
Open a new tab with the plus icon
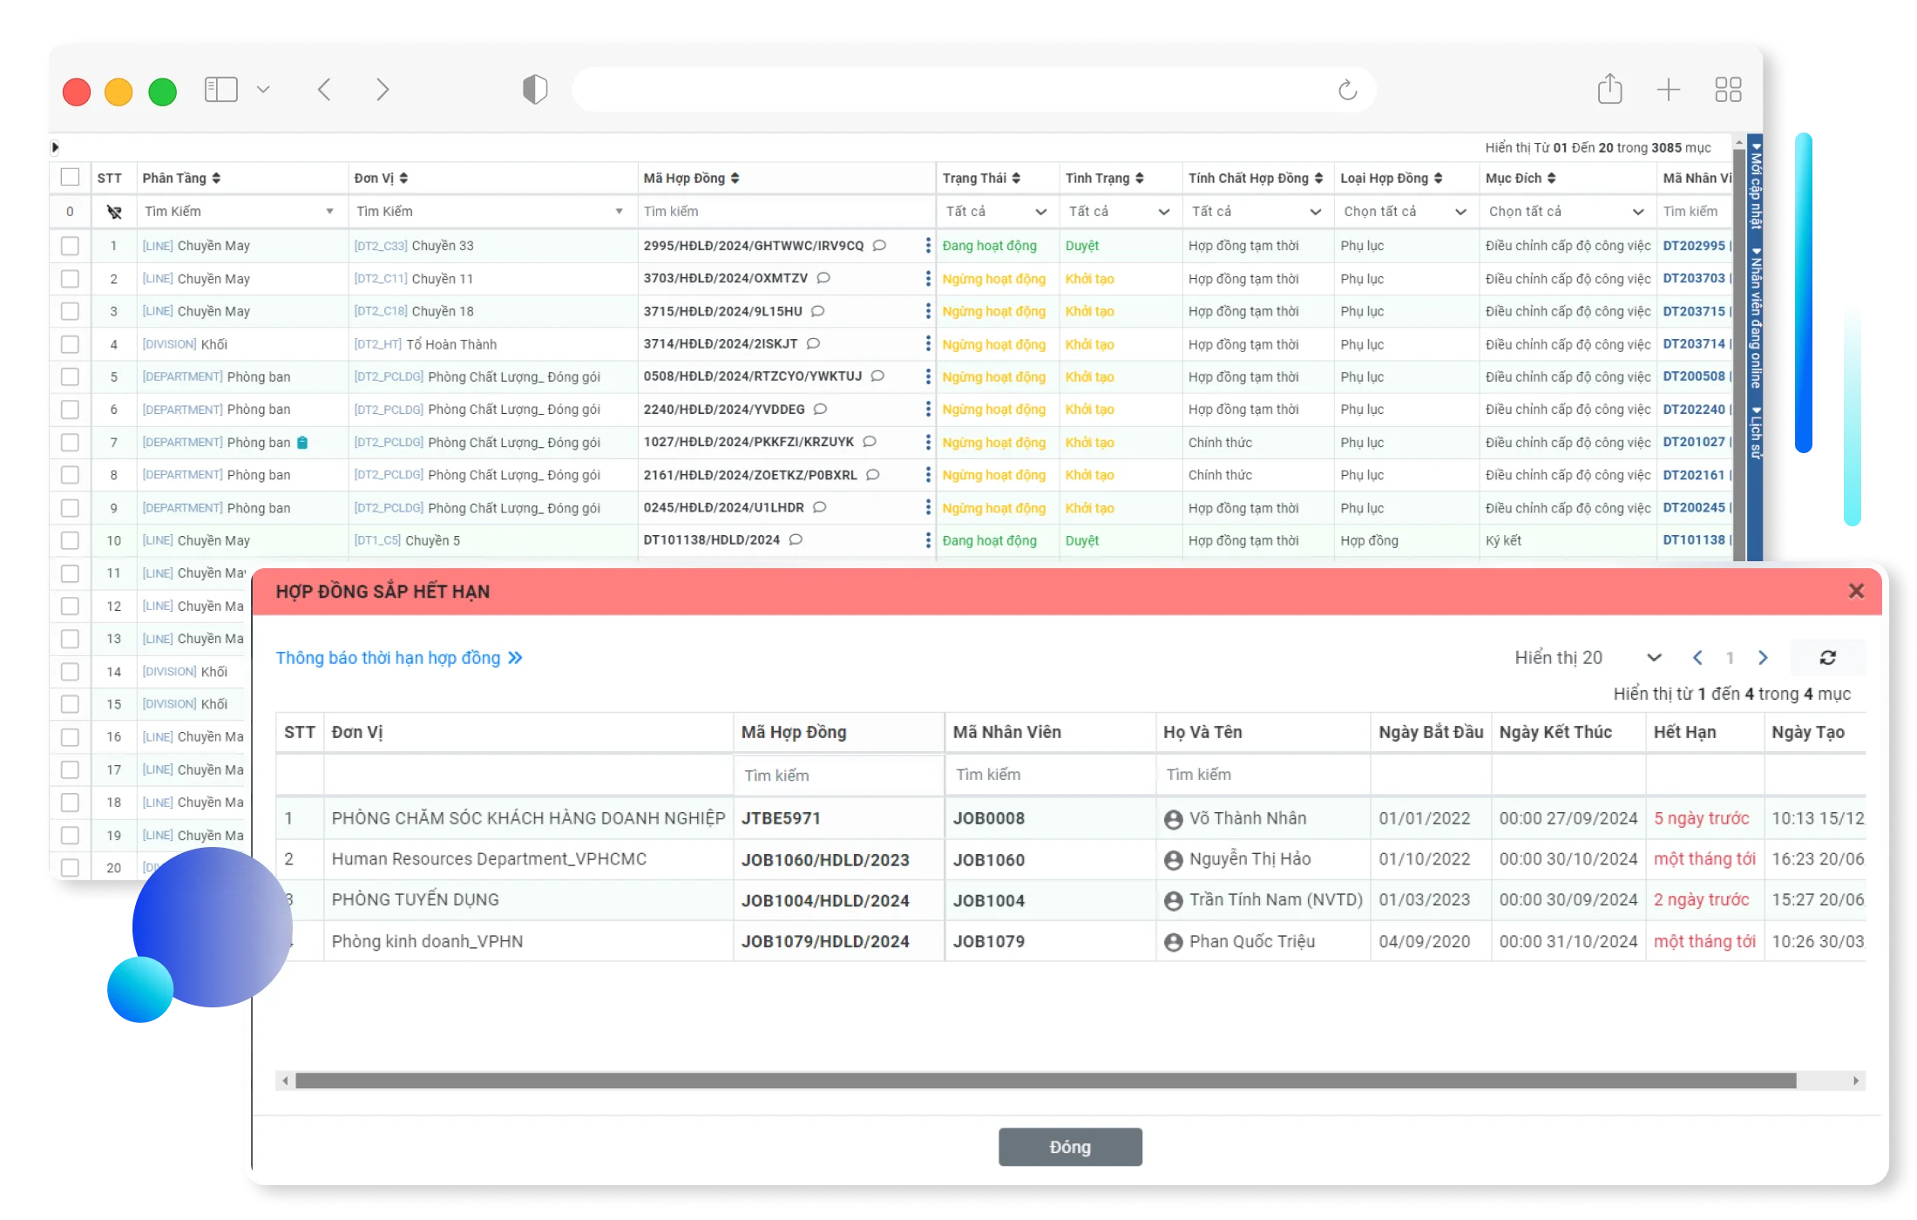[1668, 90]
